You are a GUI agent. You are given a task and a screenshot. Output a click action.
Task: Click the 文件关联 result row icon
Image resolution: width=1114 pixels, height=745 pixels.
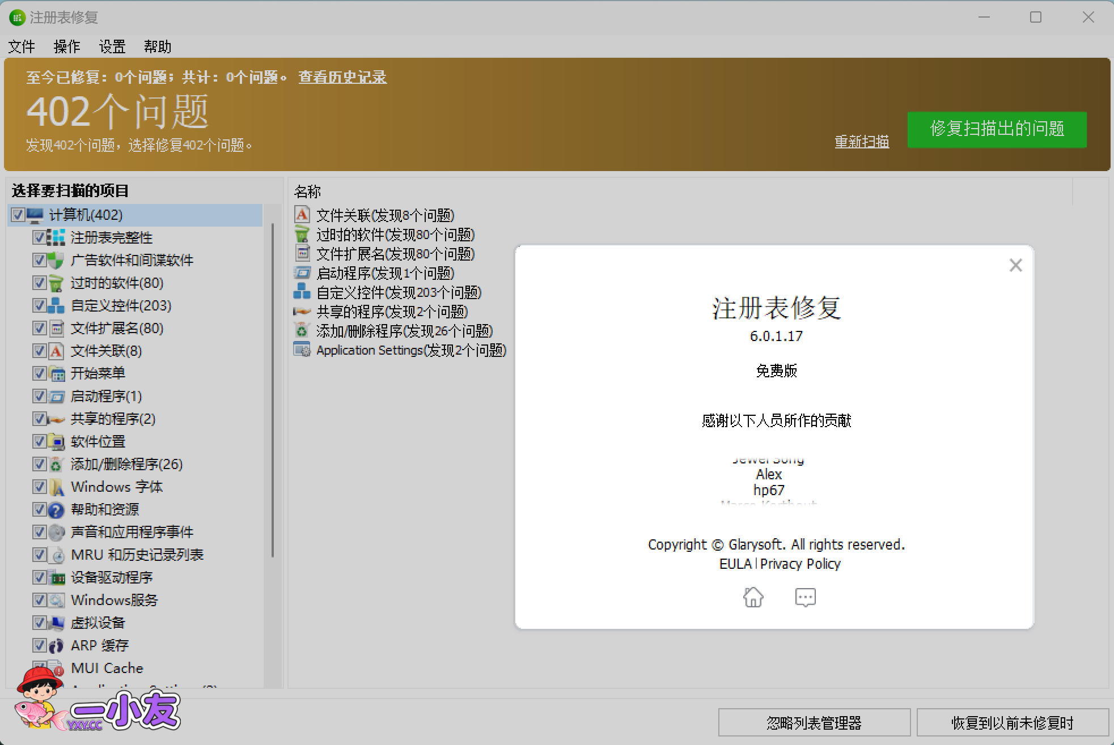(302, 215)
